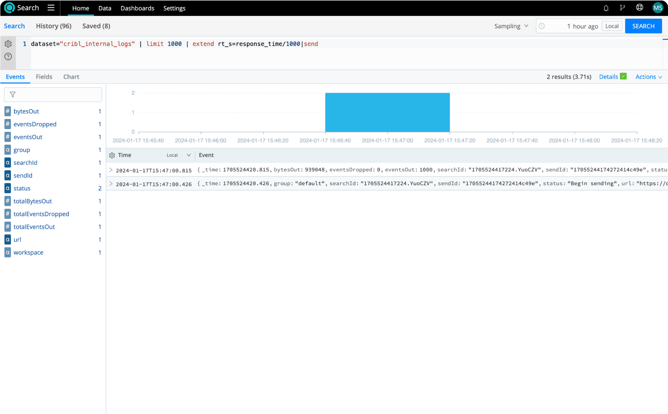
Task: Expand the Actions dropdown menu
Action: [649, 77]
